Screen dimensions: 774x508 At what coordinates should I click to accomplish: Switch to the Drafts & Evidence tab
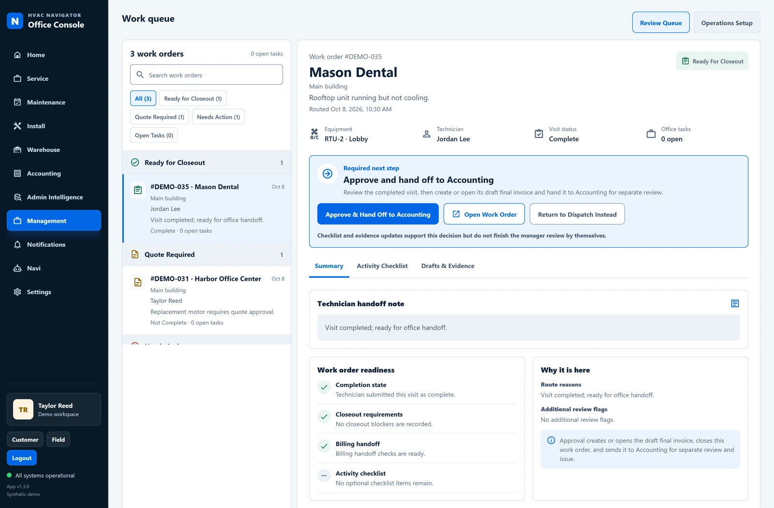[x=448, y=266]
